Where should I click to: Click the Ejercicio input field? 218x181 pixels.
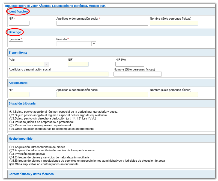coord(16,44)
